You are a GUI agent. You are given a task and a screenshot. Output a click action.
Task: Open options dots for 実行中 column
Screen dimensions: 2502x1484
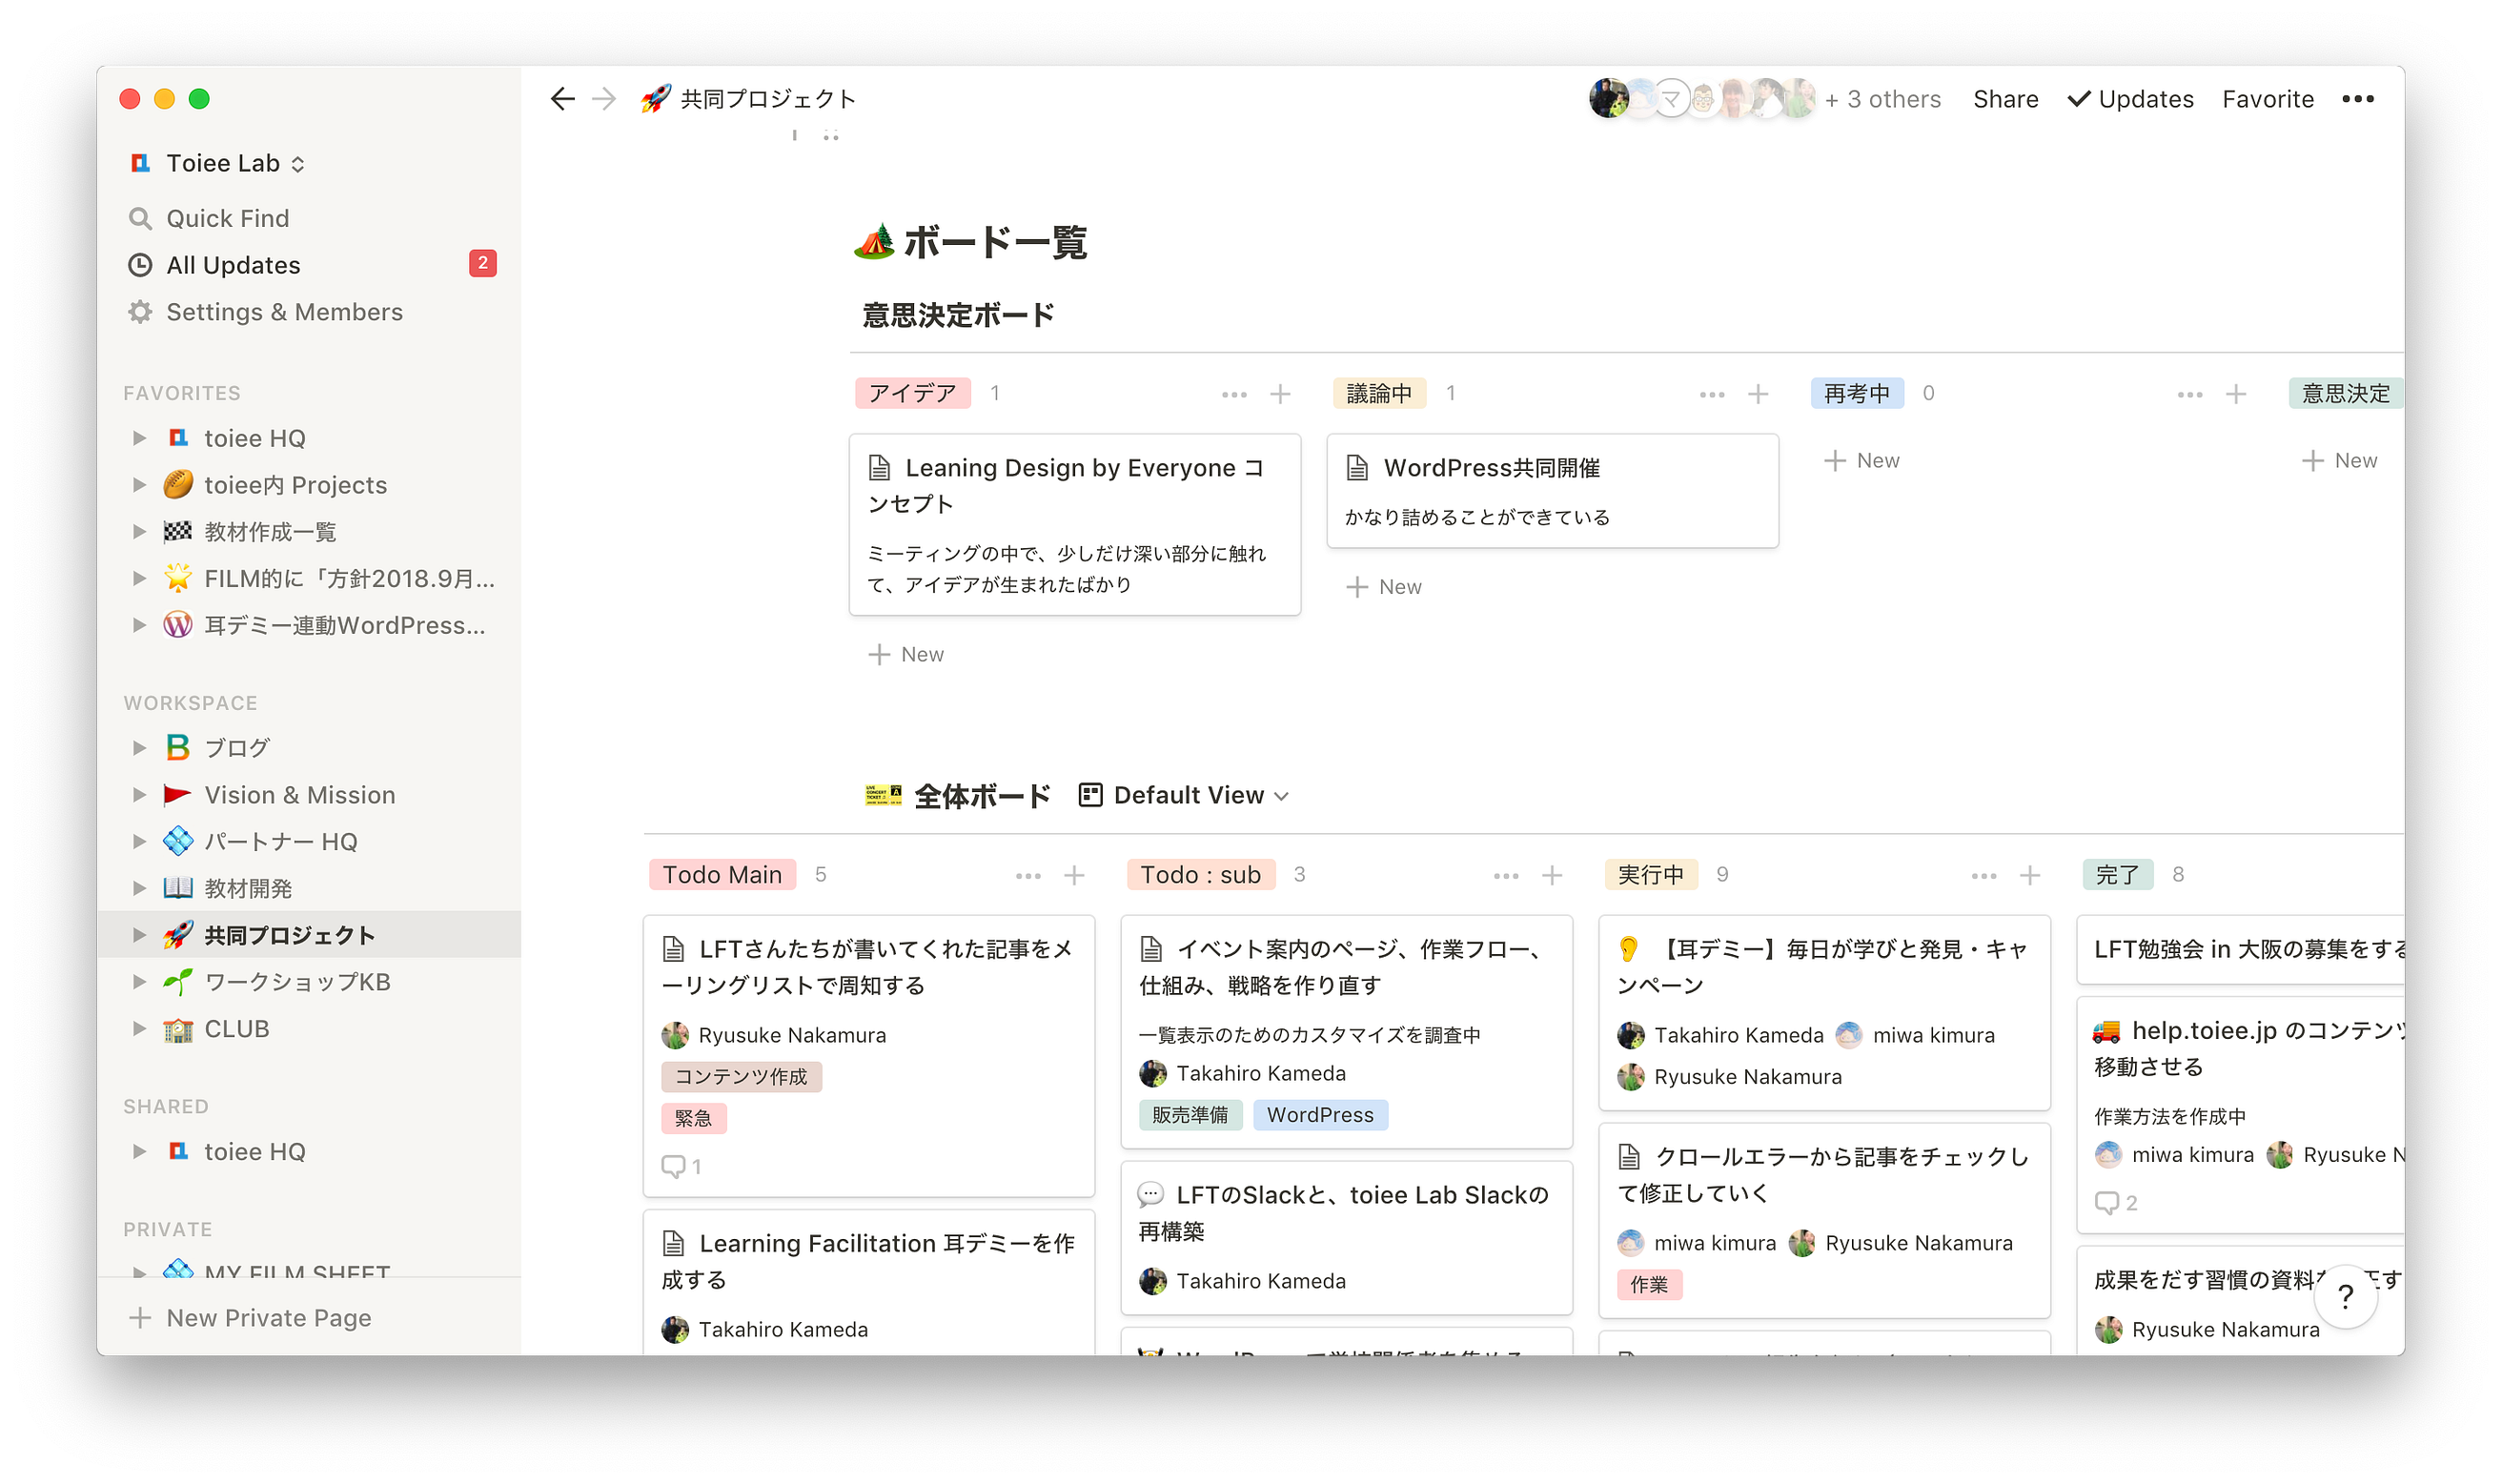pos(1984,875)
